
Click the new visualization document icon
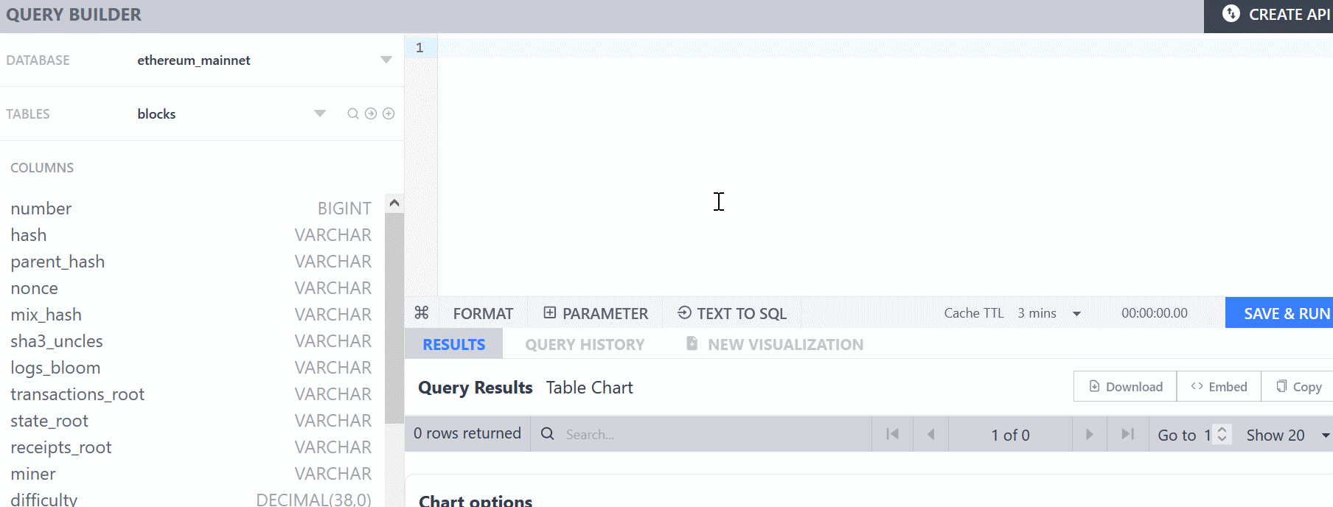(x=692, y=343)
